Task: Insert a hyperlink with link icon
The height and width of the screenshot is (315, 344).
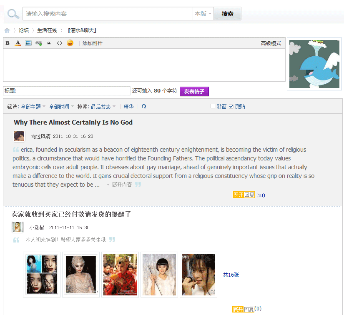Action: 39,43
